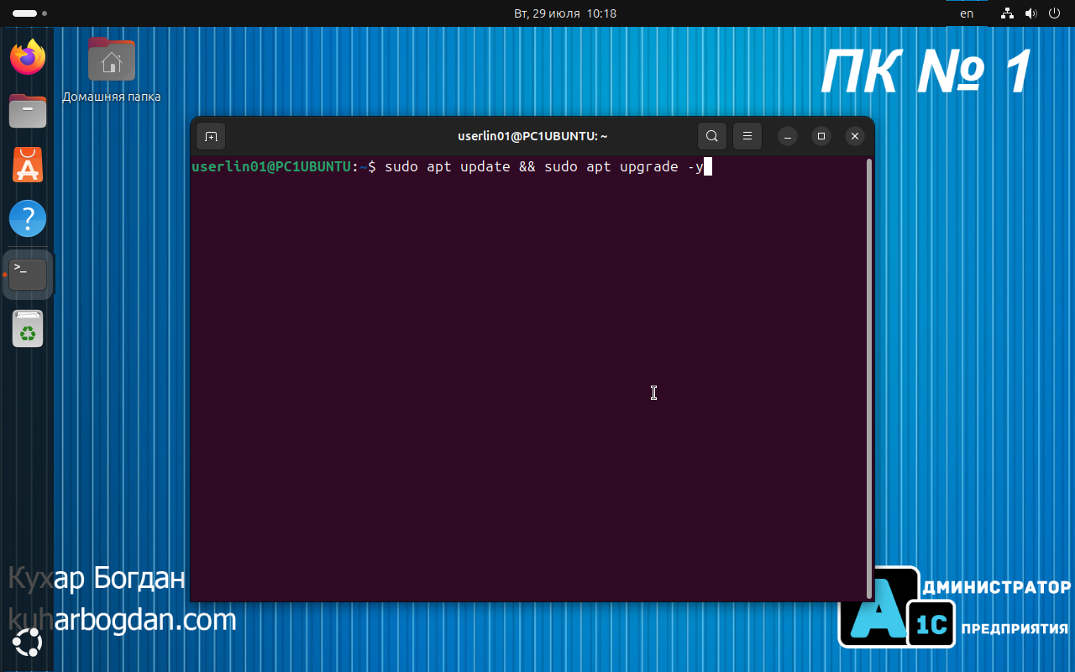Open the Activities workspace indicator
Image resolution: width=1075 pixels, height=672 pixels.
coord(29,13)
